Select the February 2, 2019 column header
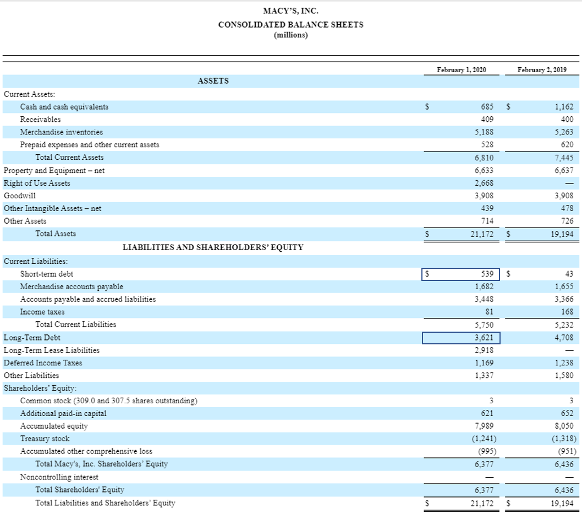This screenshot has height=519, width=582. [540, 69]
